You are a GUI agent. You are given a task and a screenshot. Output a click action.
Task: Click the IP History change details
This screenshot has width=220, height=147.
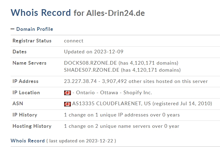point(122,115)
